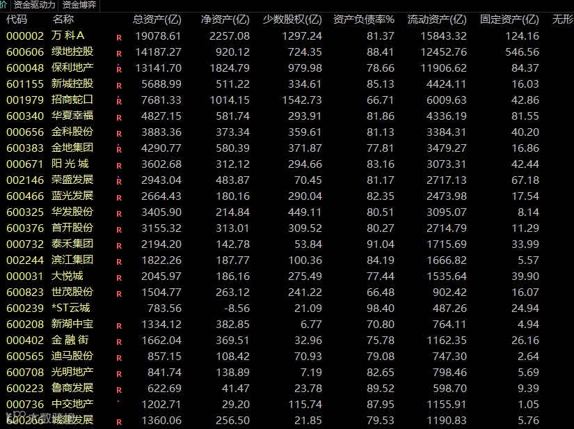Click the R marker beside 鲁商发展
The width and height of the screenshot is (574, 429).
click(119, 390)
